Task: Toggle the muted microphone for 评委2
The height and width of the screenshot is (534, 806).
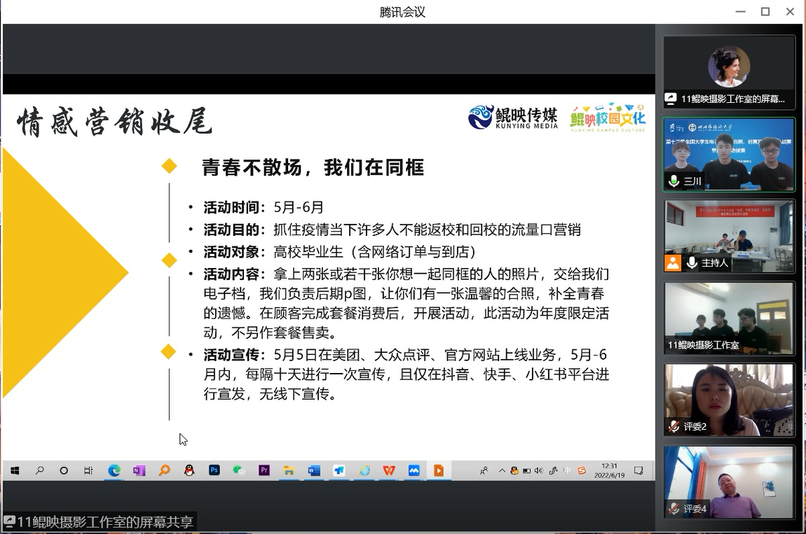Action: tap(674, 426)
